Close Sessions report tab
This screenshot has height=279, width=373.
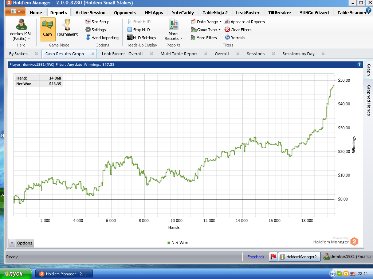pos(274,54)
